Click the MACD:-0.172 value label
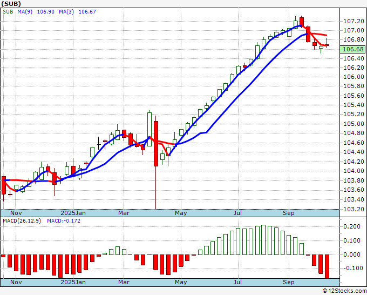 point(64,221)
